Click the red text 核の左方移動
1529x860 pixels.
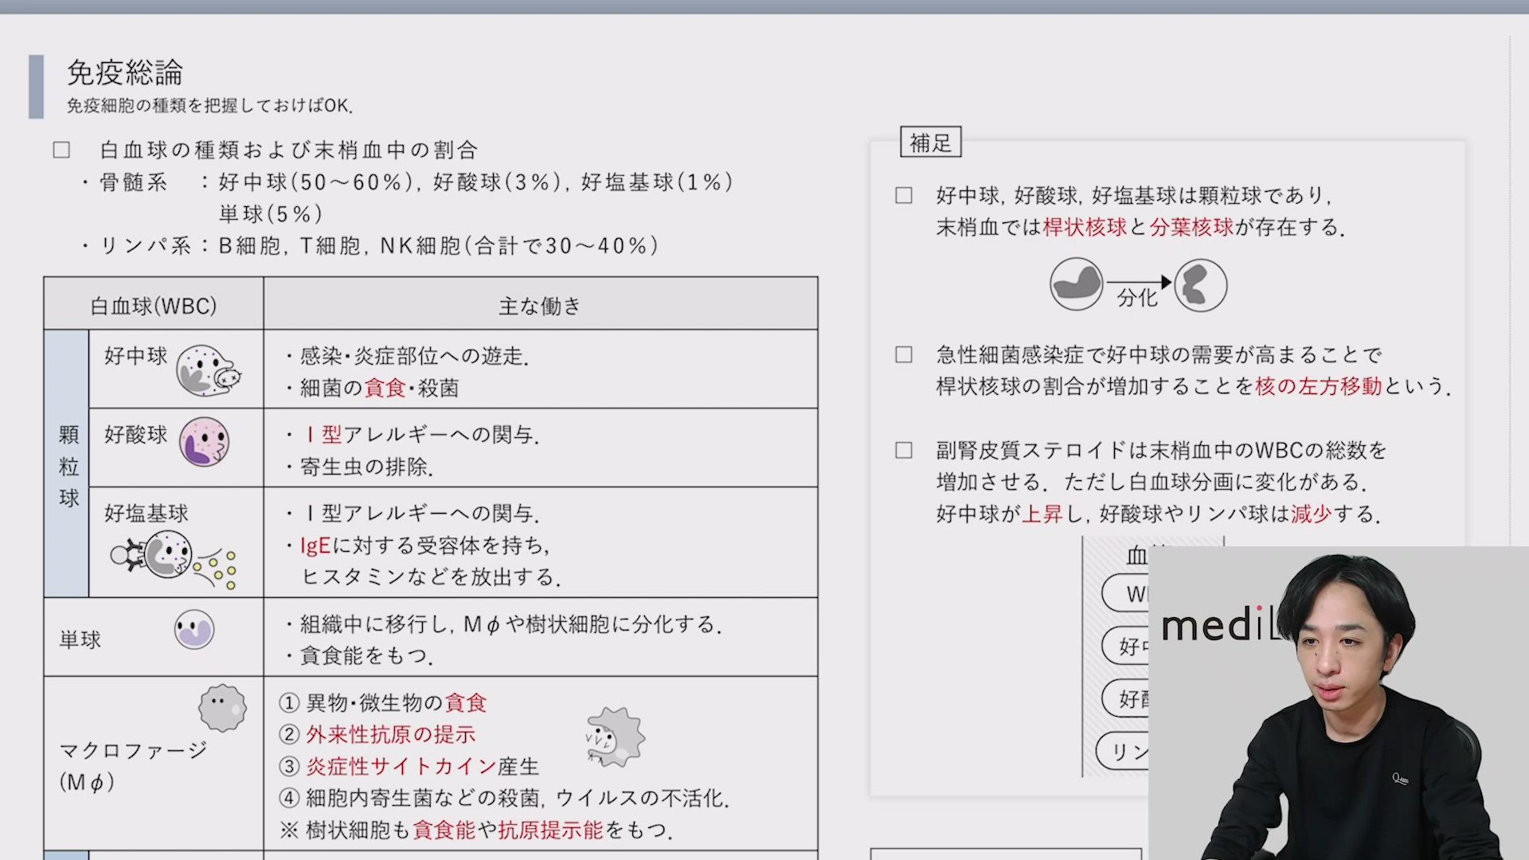coord(1318,386)
